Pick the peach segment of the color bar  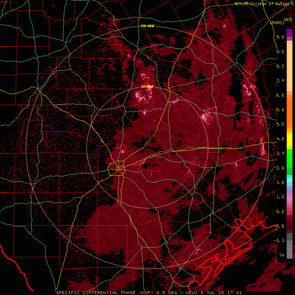point(289,67)
